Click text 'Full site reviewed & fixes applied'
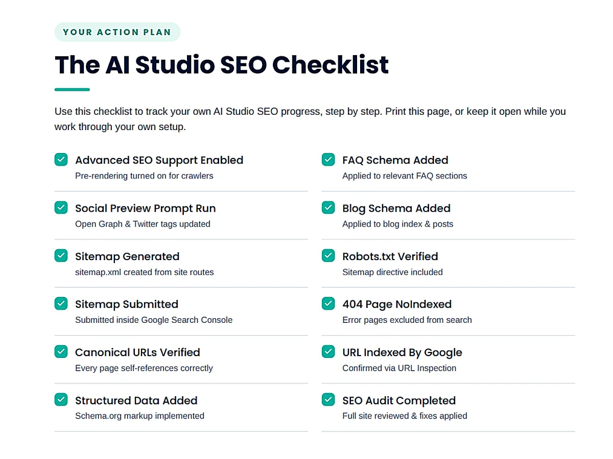Screen dimensions: 613x459 pos(405,416)
